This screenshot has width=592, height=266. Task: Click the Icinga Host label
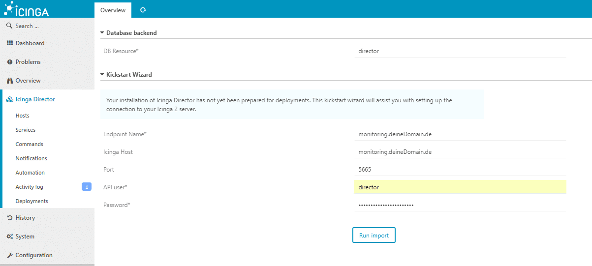click(x=118, y=152)
